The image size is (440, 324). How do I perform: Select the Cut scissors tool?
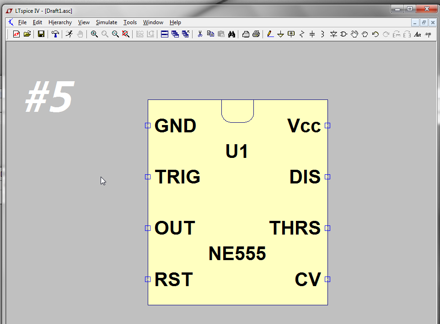[x=200, y=34]
